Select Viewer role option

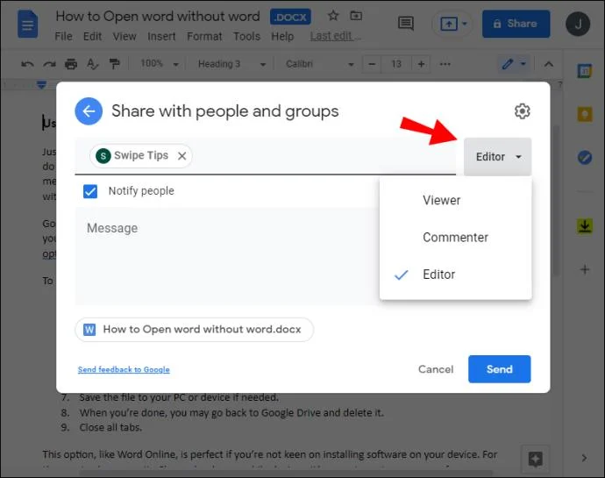tap(456, 200)
